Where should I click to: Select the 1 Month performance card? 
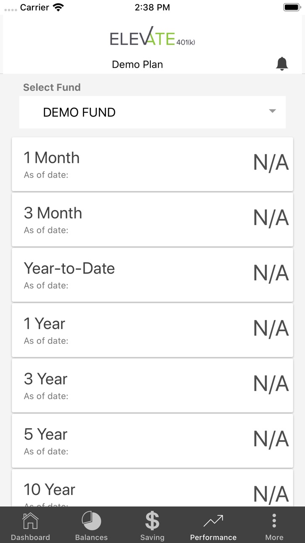tap(152, 164)
